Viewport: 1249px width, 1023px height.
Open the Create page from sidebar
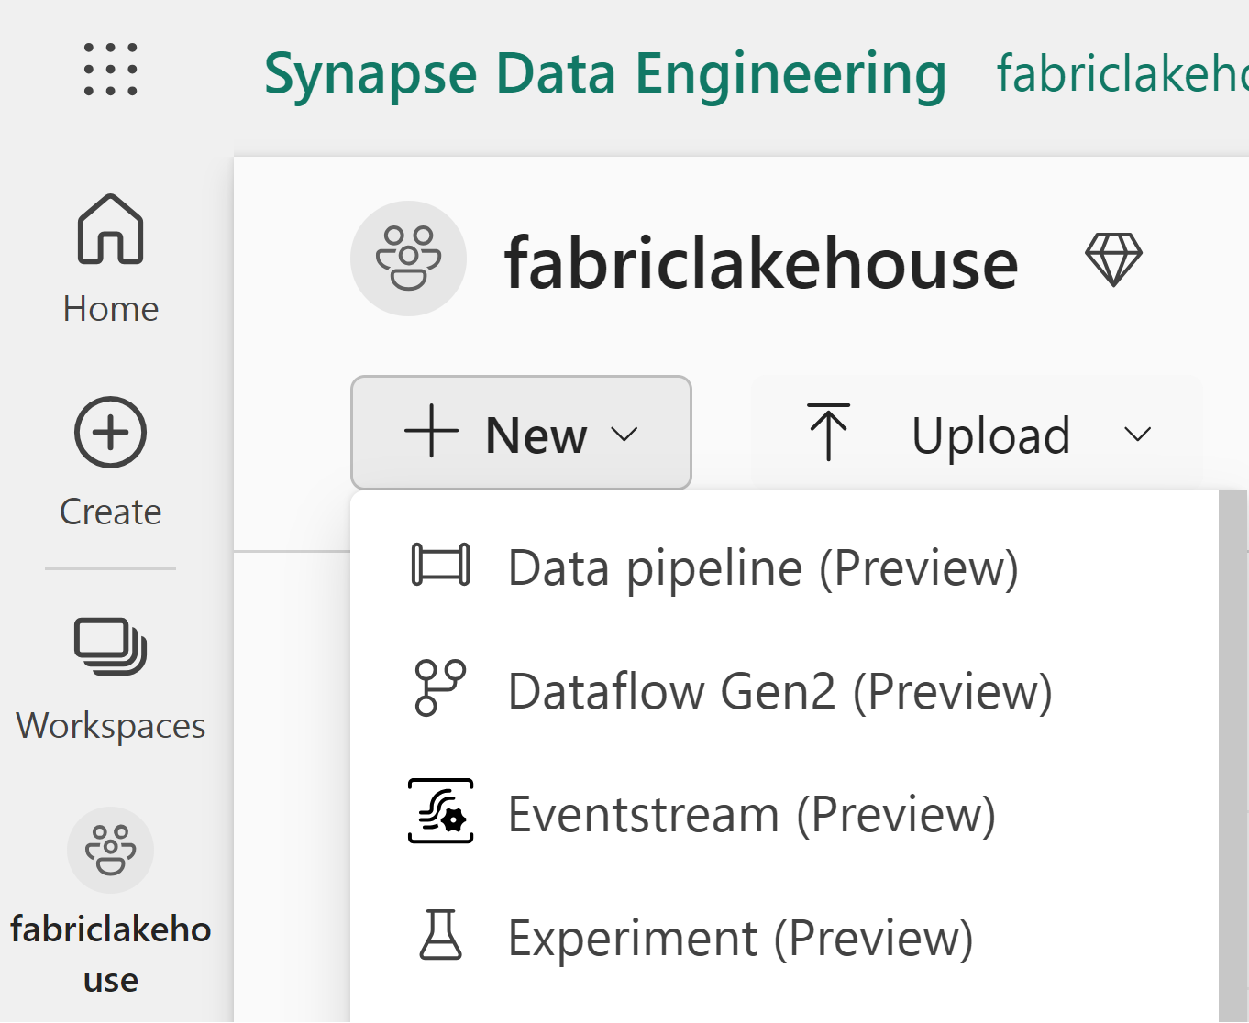(111, 463)
